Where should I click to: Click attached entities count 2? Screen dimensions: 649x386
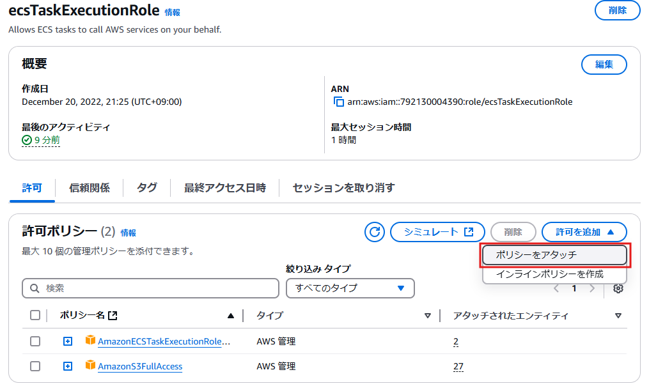[x=456, y=342]
